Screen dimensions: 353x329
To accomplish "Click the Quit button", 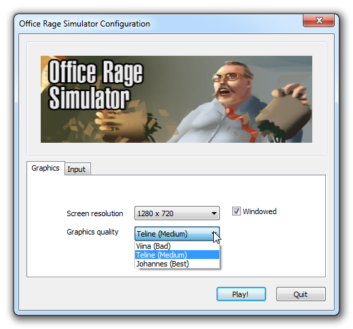I will 301,294.
